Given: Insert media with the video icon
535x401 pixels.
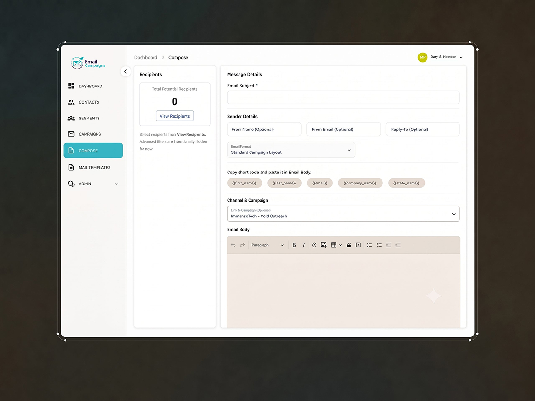Looking at the screenshot, I should (x=358, y=245).
